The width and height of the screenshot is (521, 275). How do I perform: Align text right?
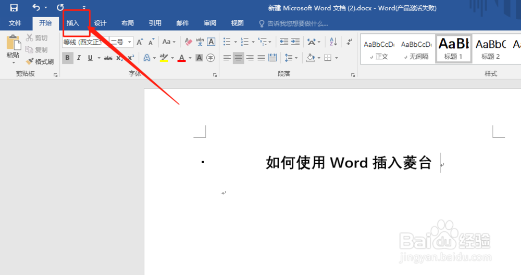[x=250, y=58]
